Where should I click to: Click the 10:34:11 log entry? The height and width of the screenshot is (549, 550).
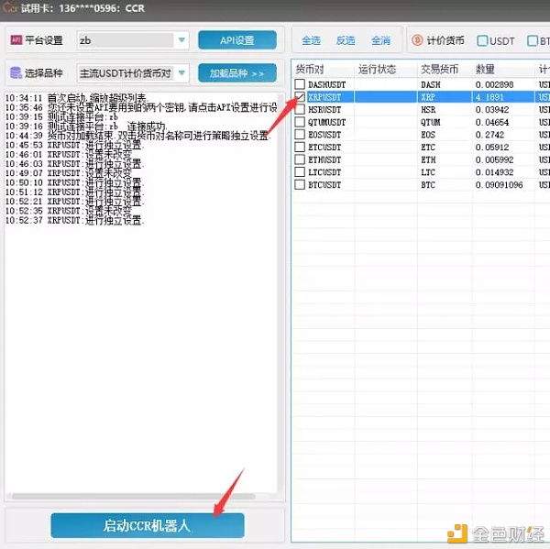[x=77, y=98]
